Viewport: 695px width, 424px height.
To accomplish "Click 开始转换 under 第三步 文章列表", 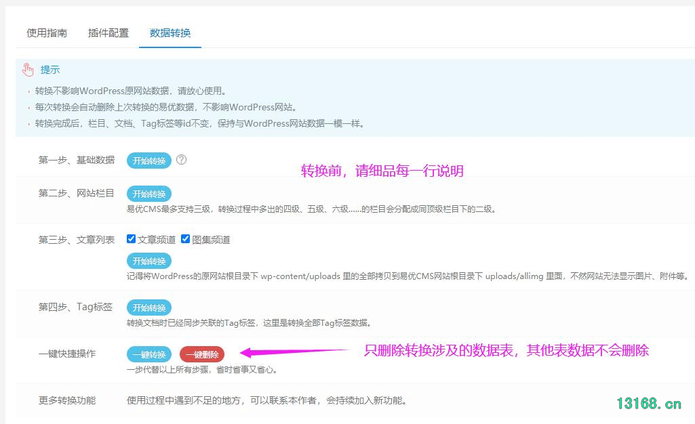I will click(149, 261).
